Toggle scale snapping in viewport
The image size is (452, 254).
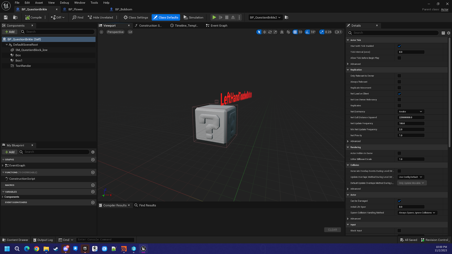tap(322, 32)
